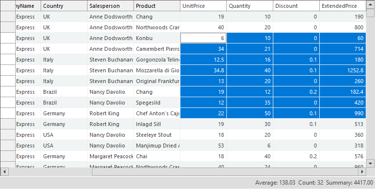375x189 pixels.
Task: Click the Discount cell in Inlagd Sill row
Action: (296, 124)
